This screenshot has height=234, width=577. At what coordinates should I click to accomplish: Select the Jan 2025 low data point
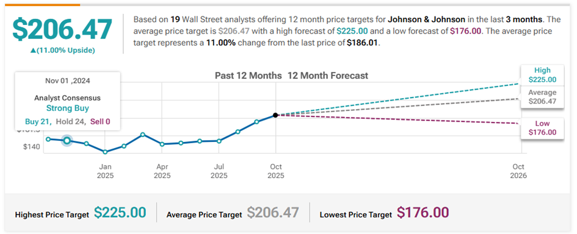point(105,152)
